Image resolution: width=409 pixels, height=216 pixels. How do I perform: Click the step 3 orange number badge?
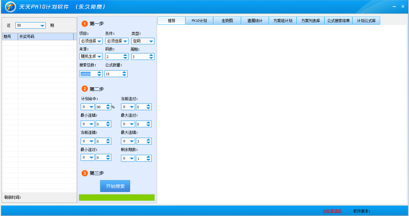pyautogui.click(x=84, y=173)
